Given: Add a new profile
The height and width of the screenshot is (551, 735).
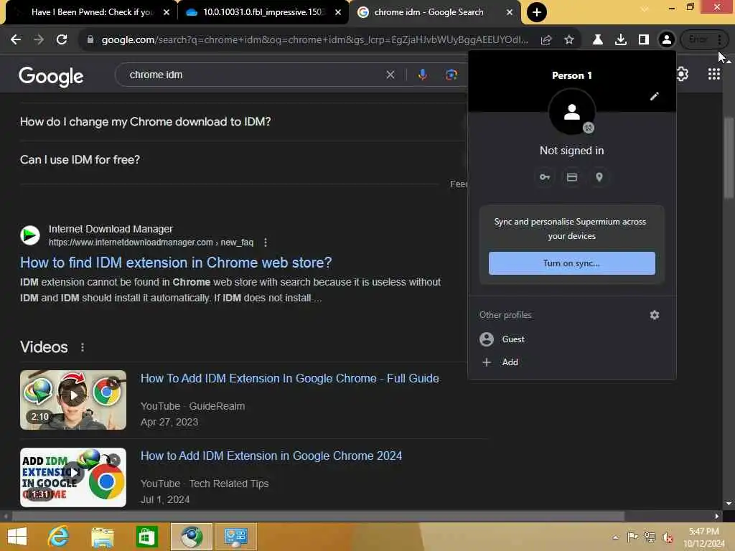Looking at the screenshot, I should 572,362.
